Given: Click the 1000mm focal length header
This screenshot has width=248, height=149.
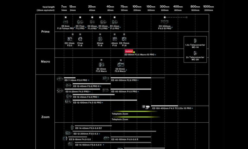Looking at the screenshot, I should point(209,7).
